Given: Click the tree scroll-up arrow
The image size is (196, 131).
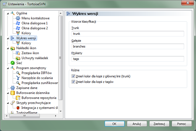Looking at the screenshot, I should pyautogui.click(x=61, y=13).
